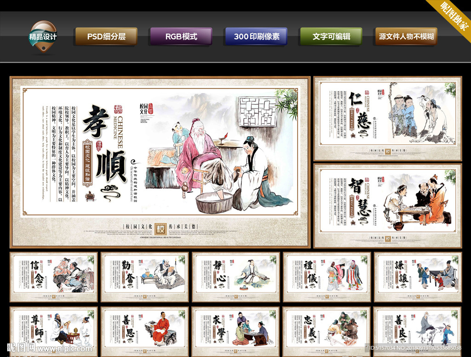Click the RGB模式 button

[181, 36]
